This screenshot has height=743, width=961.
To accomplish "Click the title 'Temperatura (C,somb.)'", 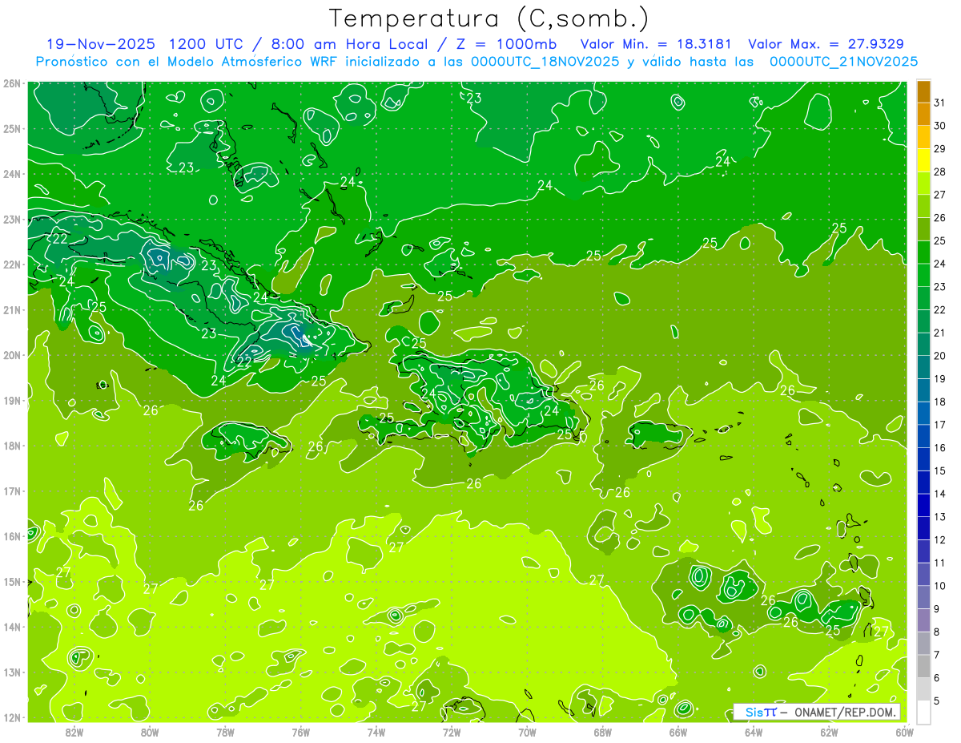I will 489,19.
